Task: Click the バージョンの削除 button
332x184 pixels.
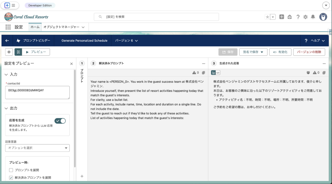Action: click(309, 52)
